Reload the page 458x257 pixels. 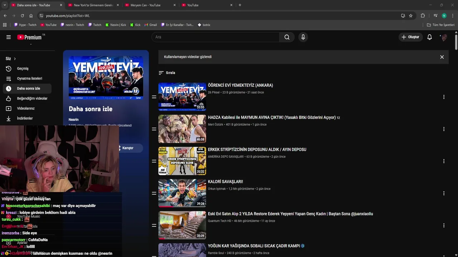(22, 16)
